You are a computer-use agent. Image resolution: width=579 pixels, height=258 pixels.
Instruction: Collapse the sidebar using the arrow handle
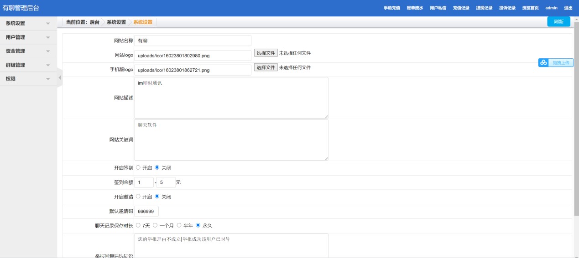60,78
